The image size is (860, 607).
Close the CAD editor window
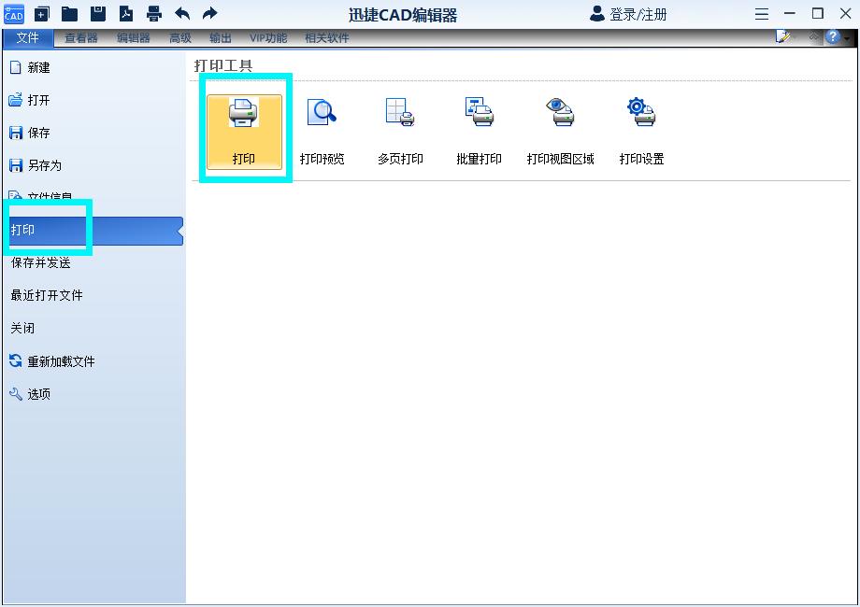pyautogui.click(x=845, y=14)
